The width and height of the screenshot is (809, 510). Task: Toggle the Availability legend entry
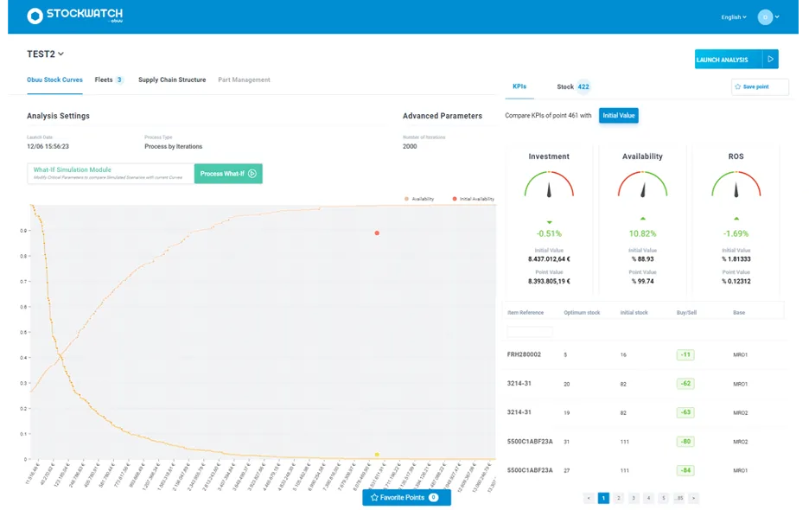coord(419,199)
